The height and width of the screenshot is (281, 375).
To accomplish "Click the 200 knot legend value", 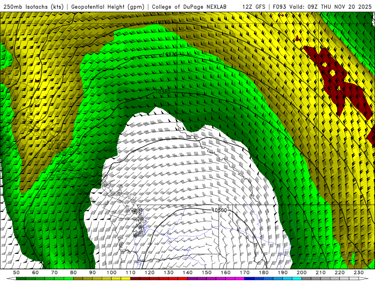I will pyautogui.click(x=302, y=273).
